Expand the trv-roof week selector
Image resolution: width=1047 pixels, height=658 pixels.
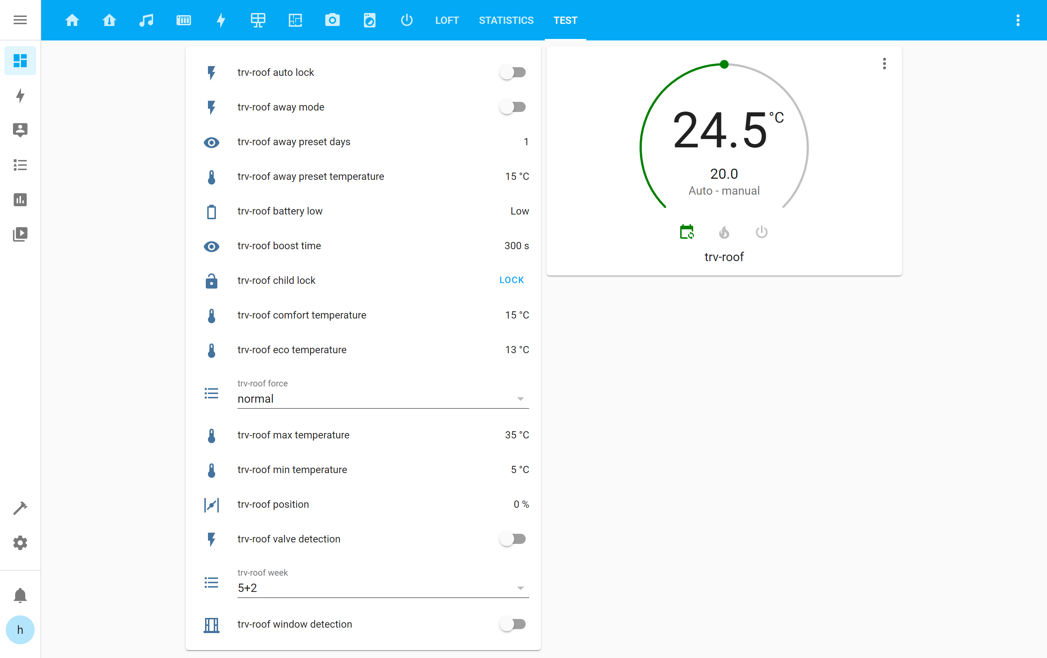click(521, 588)
